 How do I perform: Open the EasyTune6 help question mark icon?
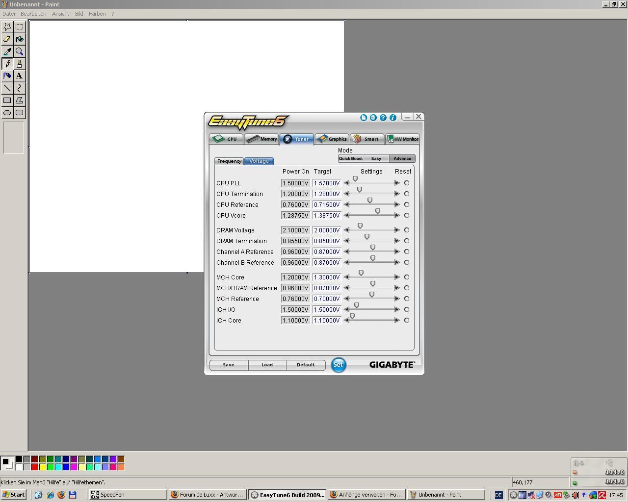pos(383,118)
